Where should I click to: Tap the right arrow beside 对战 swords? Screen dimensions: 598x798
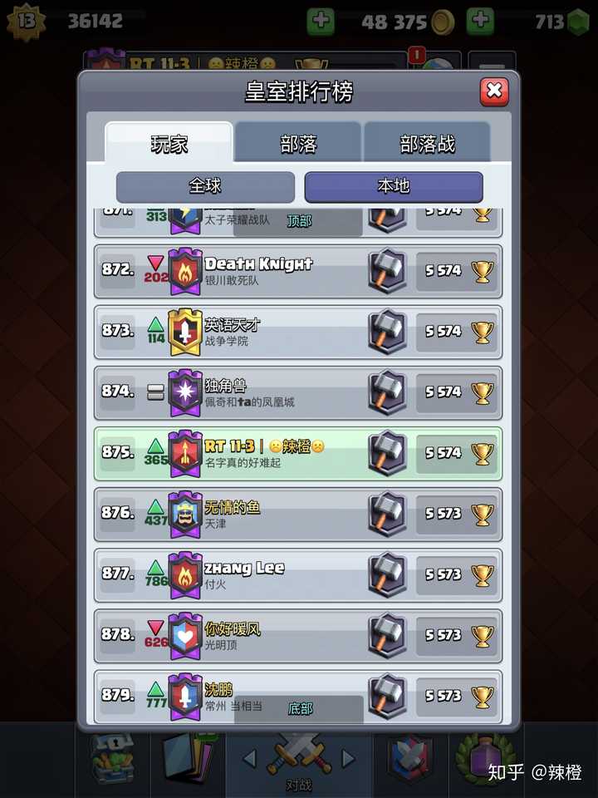point(348,759)
